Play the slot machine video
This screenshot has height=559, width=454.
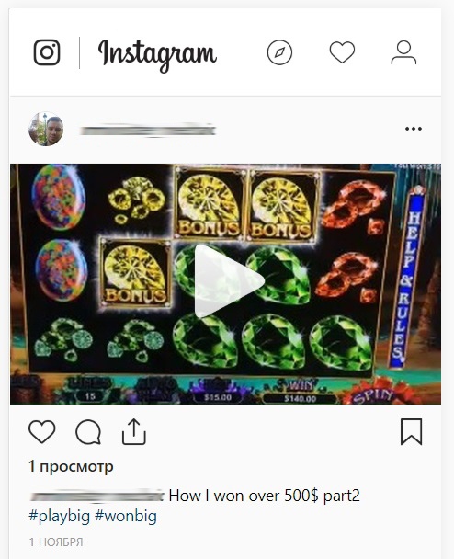228,281
